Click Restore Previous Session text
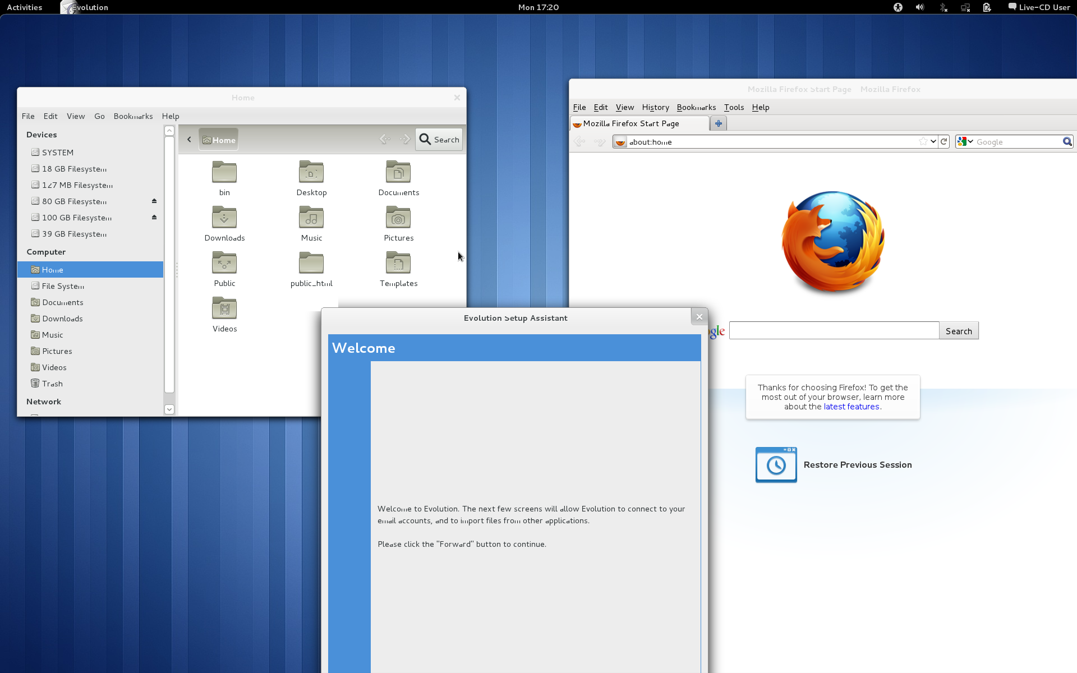Screen dimensions: 1077x673 click(857, 464)
